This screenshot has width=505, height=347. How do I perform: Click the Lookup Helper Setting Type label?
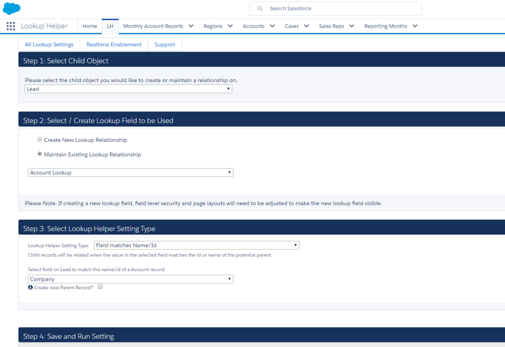(x=59, y=245)
